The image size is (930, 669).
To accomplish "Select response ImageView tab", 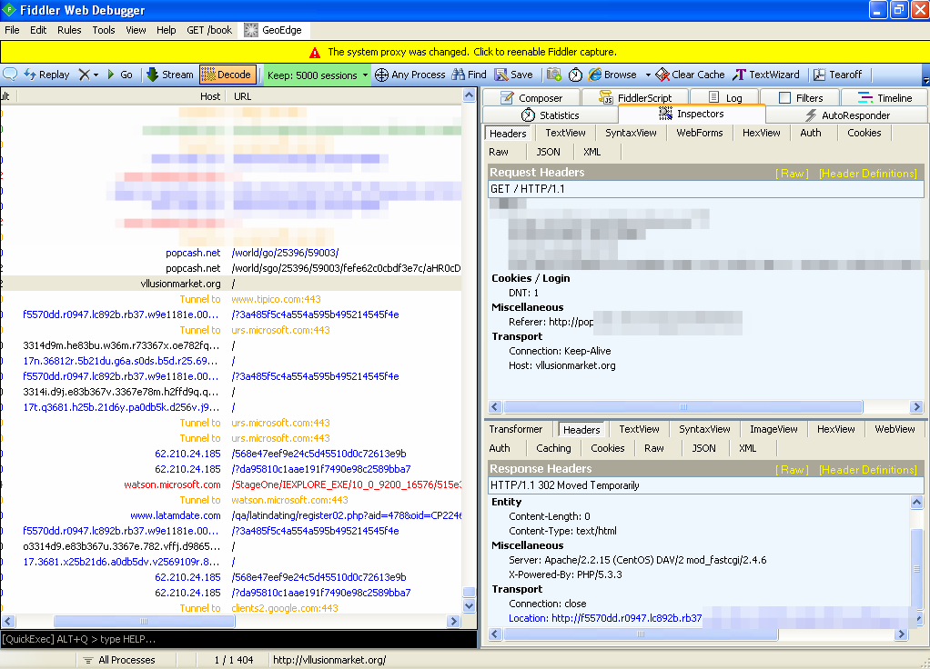I will point(773,429).
